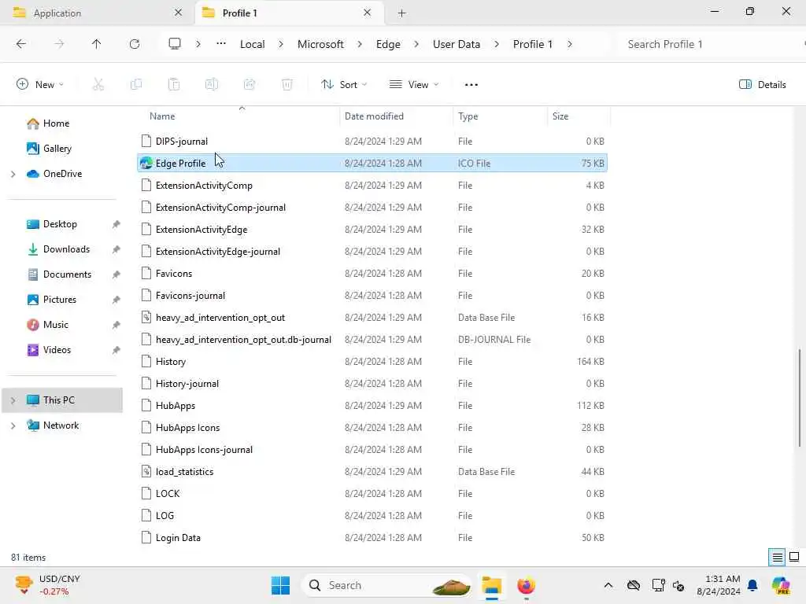Viewport: 806px width, 604px height.
Task: Open the Desktop quick access folder
Action: tap(60, 224)
